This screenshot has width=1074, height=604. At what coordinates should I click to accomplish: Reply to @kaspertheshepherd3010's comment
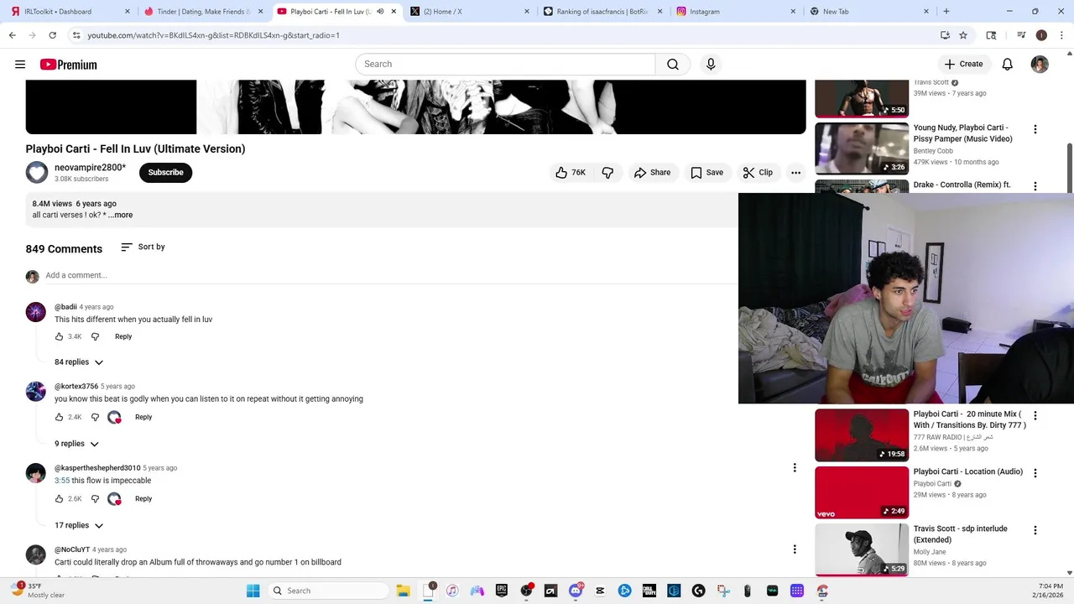click(x=143, y=499)
